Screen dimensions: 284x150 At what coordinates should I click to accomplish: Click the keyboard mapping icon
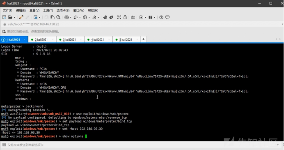tap(133, 17)
